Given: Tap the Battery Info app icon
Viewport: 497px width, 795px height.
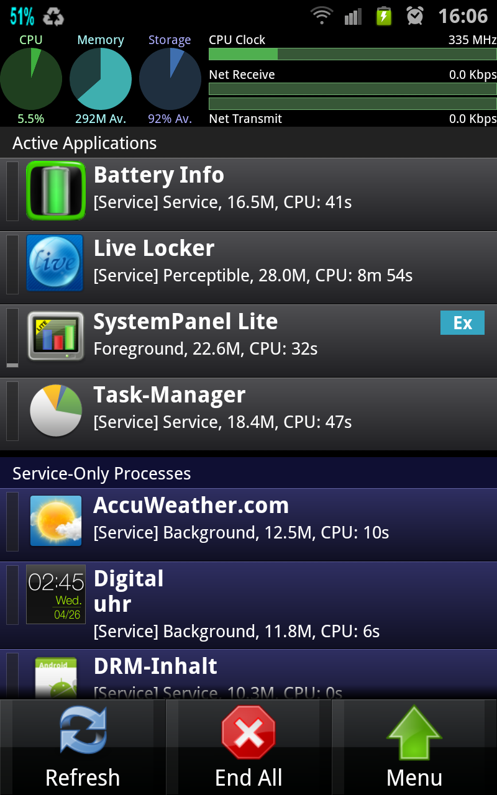Looking at the screenshot, I should 56,191.
